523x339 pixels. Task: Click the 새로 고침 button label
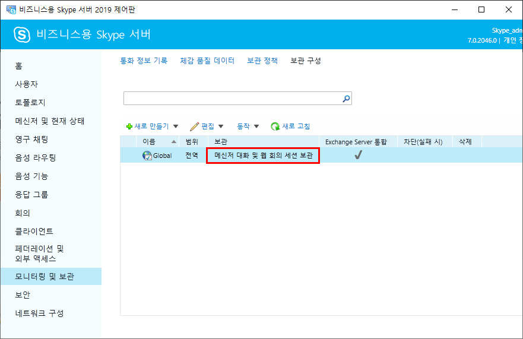[x=296, y=126]
